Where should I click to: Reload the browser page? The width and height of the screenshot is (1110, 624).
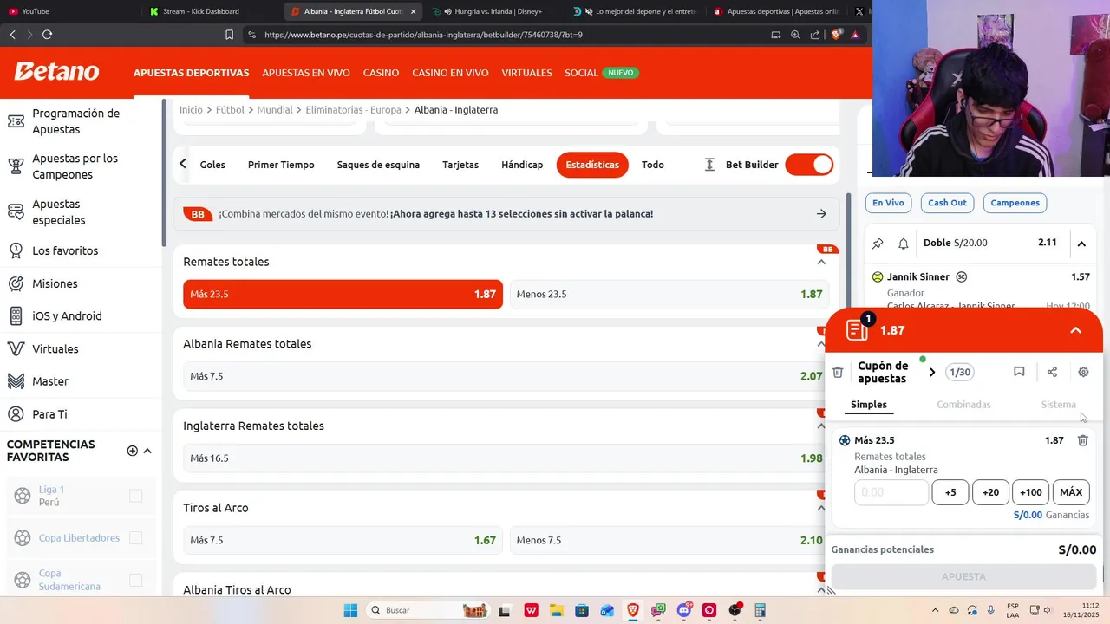(x=47, y=35)
